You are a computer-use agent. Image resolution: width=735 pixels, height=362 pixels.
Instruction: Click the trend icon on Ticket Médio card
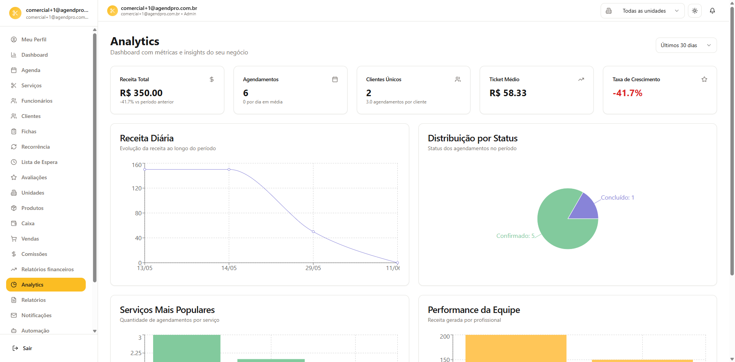pyautogui.click(x=581, y=79)
